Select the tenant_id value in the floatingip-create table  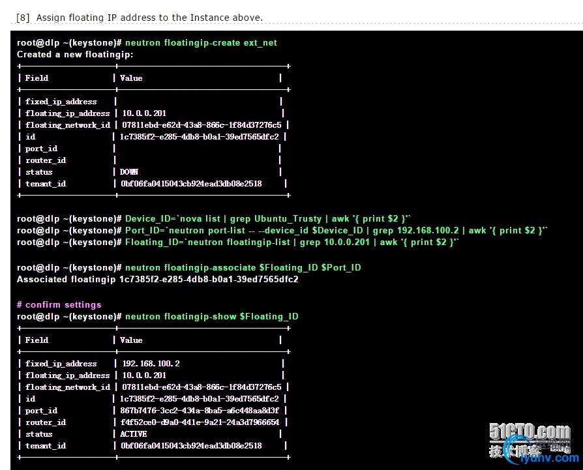tap(191, 184)
